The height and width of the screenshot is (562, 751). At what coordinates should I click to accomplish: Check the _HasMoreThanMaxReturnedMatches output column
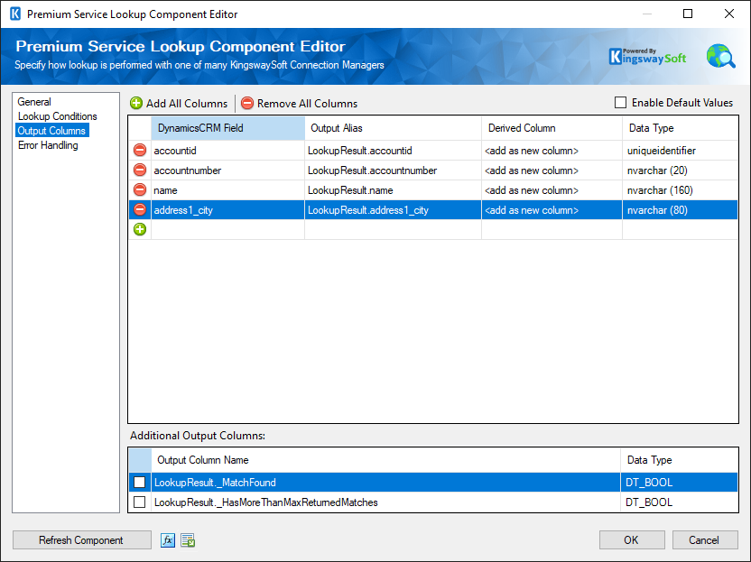[x=139, y=502]
